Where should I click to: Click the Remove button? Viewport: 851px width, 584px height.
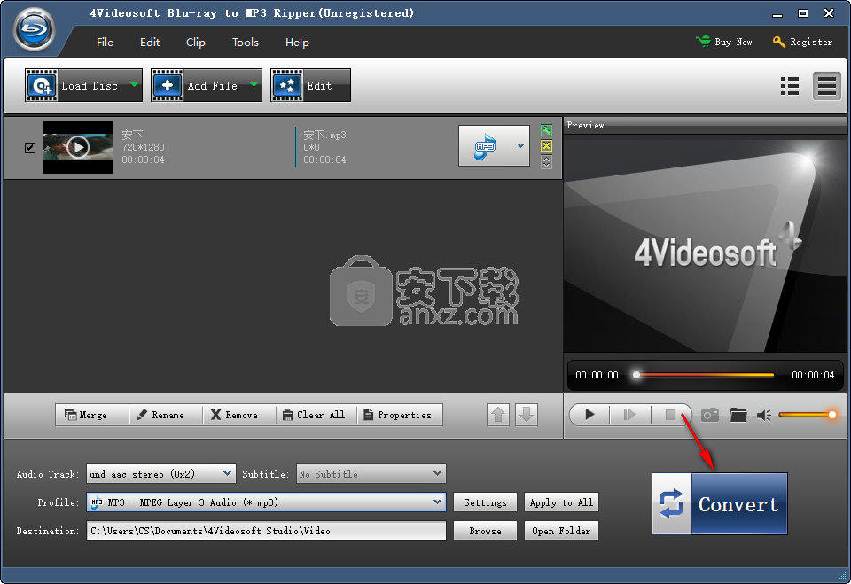tap(238, 415)
